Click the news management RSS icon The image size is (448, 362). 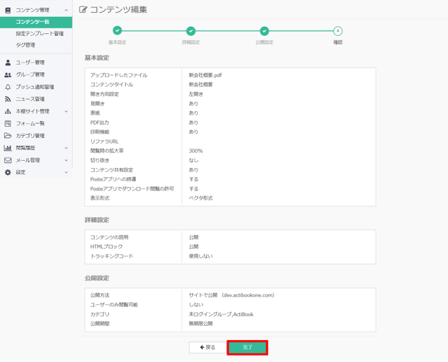[8, 99]
